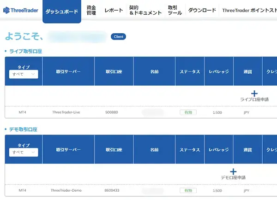The width and height of the screenshot is (277, 200).
Task: Click the ライブ取引口座 section heading
Action: (x=25, y=51)
